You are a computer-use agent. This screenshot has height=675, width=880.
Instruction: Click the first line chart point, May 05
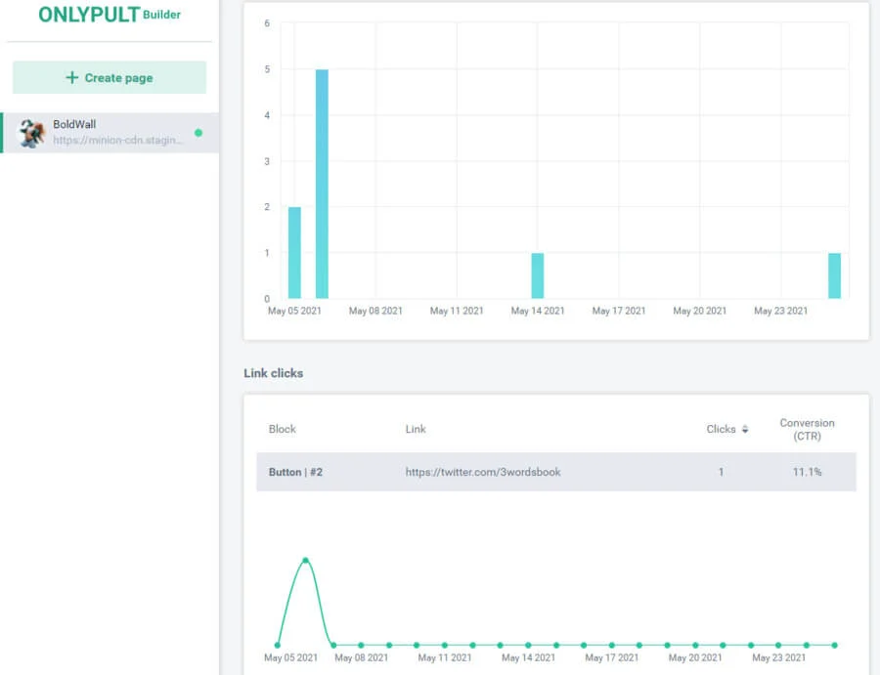[x=278, y=645]
